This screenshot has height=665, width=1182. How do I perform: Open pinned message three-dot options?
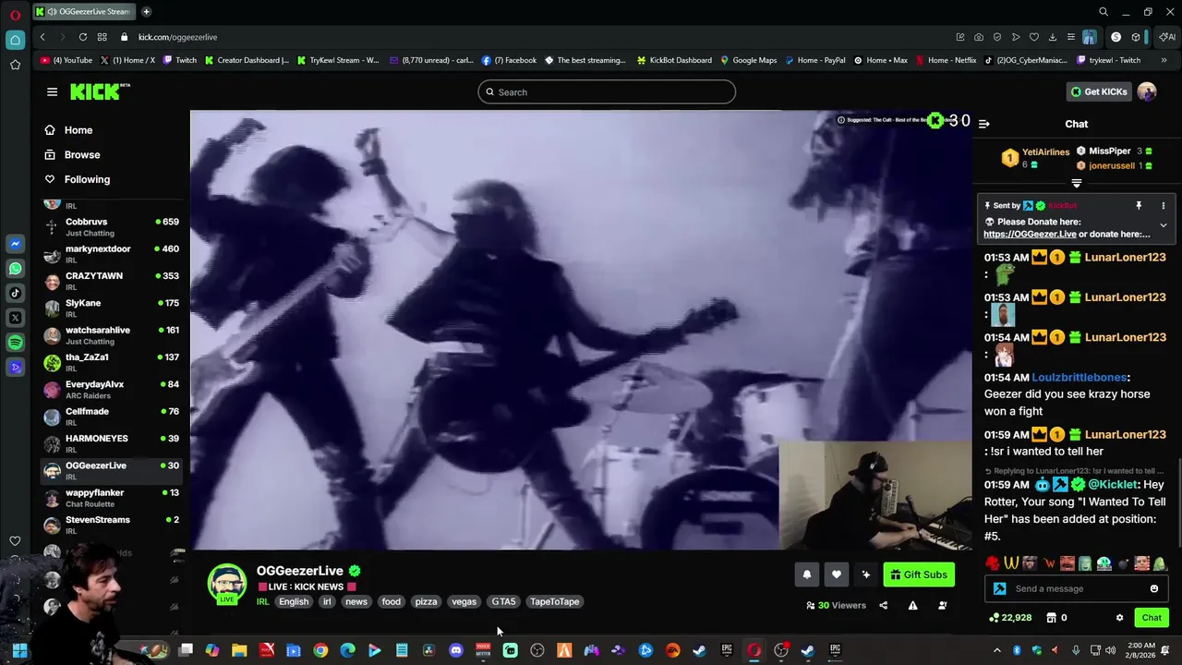point(1164,206)
